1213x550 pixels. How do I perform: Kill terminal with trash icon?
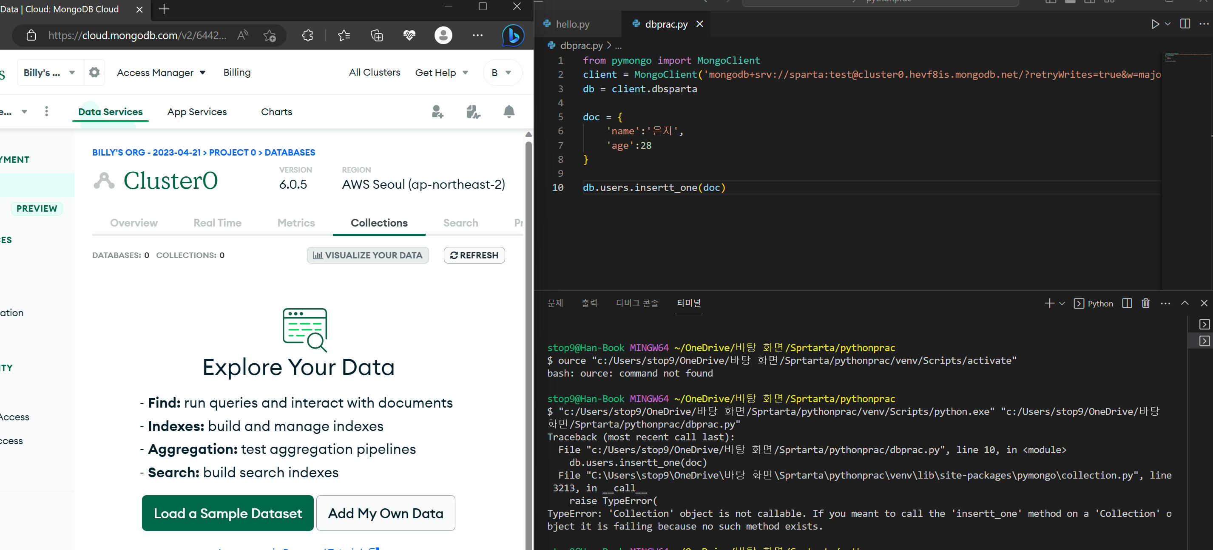1146,303
